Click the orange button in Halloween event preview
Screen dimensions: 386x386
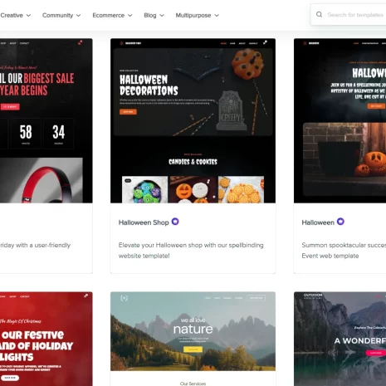pos(376,106)
